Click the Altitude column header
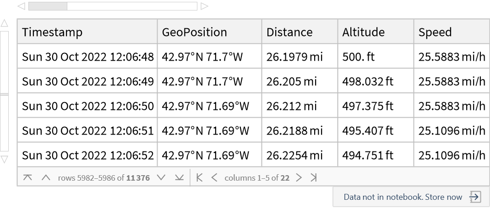The image size is (490, 208). 363,32
